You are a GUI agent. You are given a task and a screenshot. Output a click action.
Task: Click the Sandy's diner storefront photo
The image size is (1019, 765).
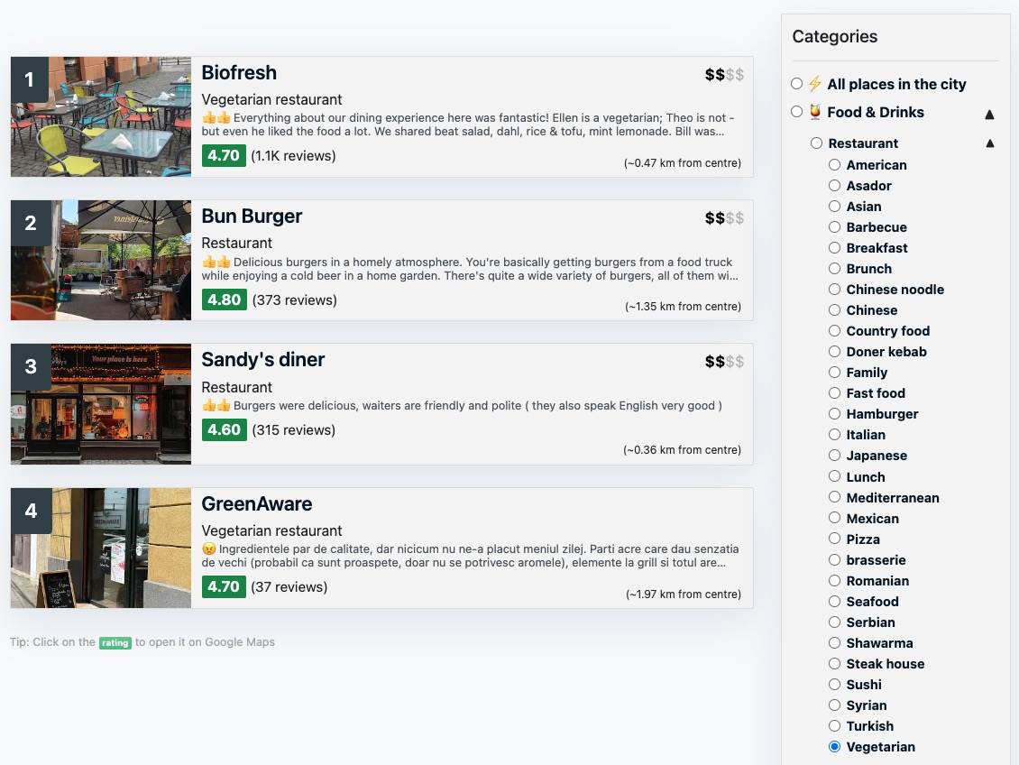(101, 404)
